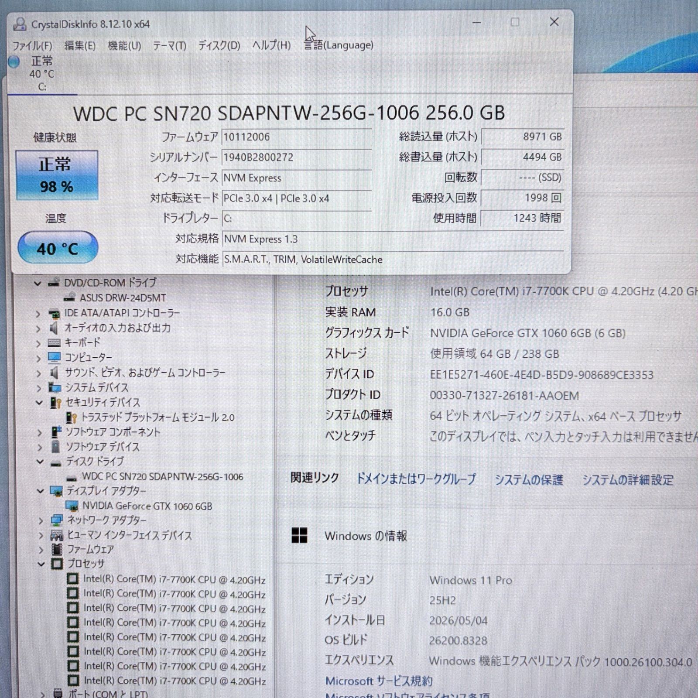Screen dimensions: 698x698
Task: Open the システムの保護 link
Action: (x=529, y=480)
